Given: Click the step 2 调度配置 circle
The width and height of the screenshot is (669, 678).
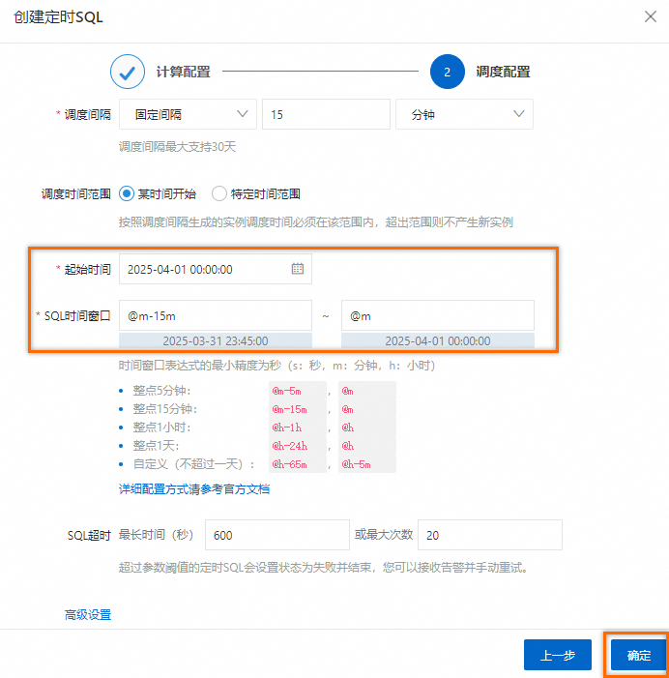Looking at the screenshot, I should click(448, 72).
